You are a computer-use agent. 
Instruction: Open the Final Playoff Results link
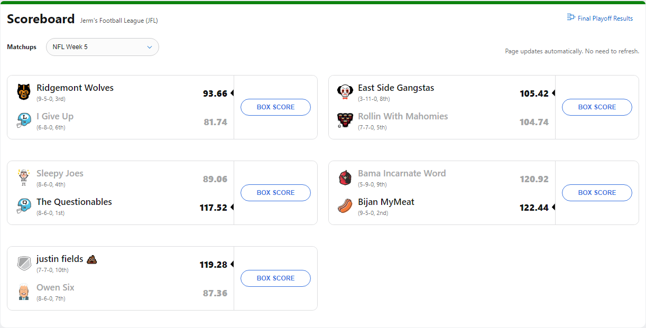(x=605, y=18)
